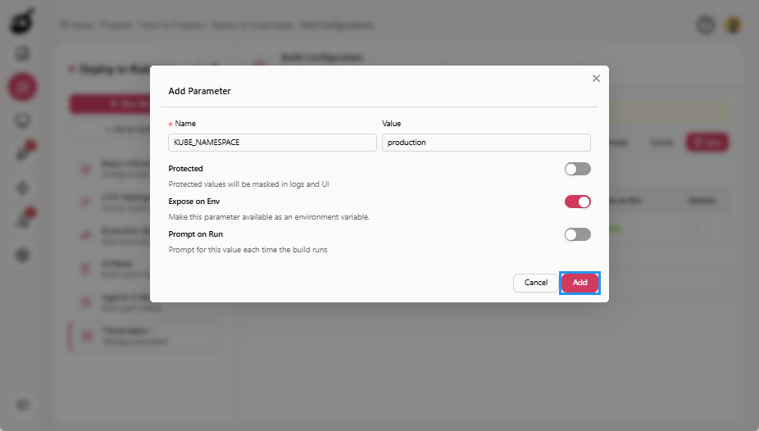This screenshot has height=431, width=759.
Task: Click the Name input field
Action: pos(272,143)
